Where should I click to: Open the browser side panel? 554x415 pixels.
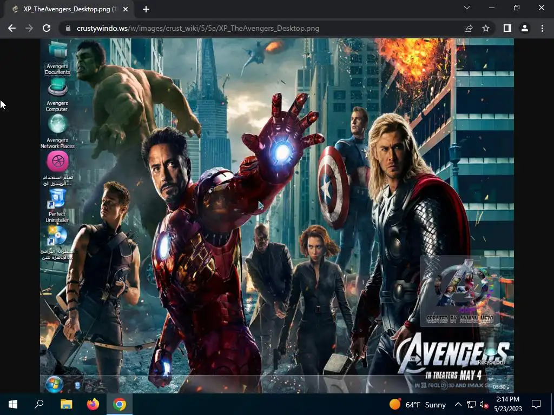click(x=507, y=28)
